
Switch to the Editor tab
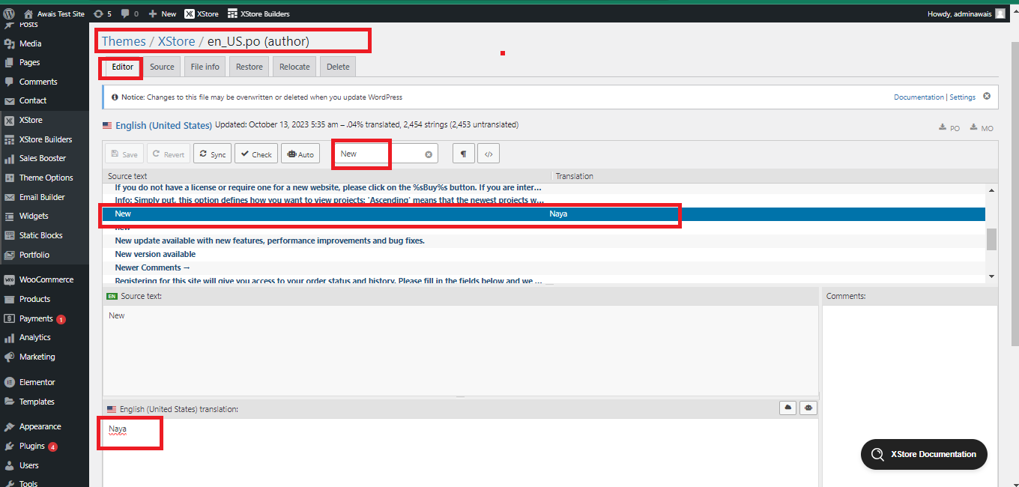[122, 67]
